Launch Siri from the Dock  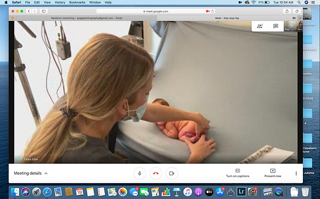(x=26, y=192)
